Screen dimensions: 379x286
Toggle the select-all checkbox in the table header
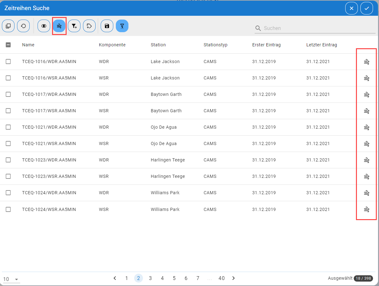[8, 45]
